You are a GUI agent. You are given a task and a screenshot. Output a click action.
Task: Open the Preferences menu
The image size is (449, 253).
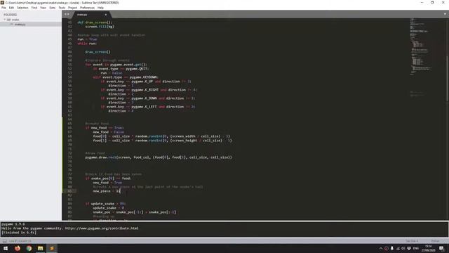[x=87, y=8]
